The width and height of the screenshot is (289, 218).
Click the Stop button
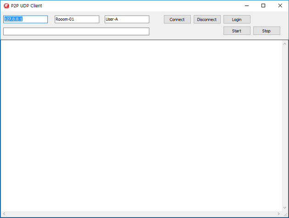[267, 31]
